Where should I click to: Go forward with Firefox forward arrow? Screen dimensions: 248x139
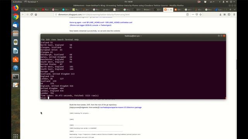(x=27, y=15)
